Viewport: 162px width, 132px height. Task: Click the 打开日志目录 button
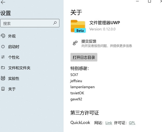[x=84, y=57]
